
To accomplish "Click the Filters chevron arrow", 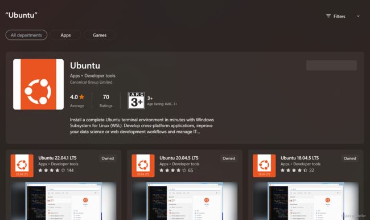I will (x=358, y=17).
